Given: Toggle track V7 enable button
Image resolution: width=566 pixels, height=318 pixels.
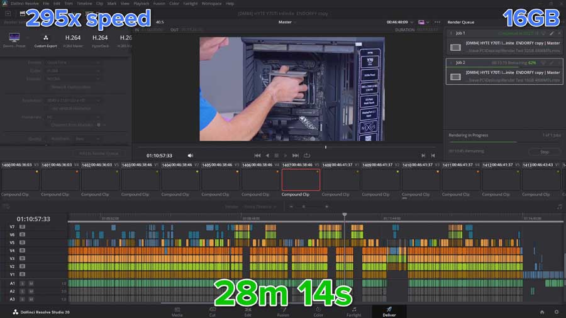Looking at the screenshot, I should pyautogui.click(x=22, y=227).
